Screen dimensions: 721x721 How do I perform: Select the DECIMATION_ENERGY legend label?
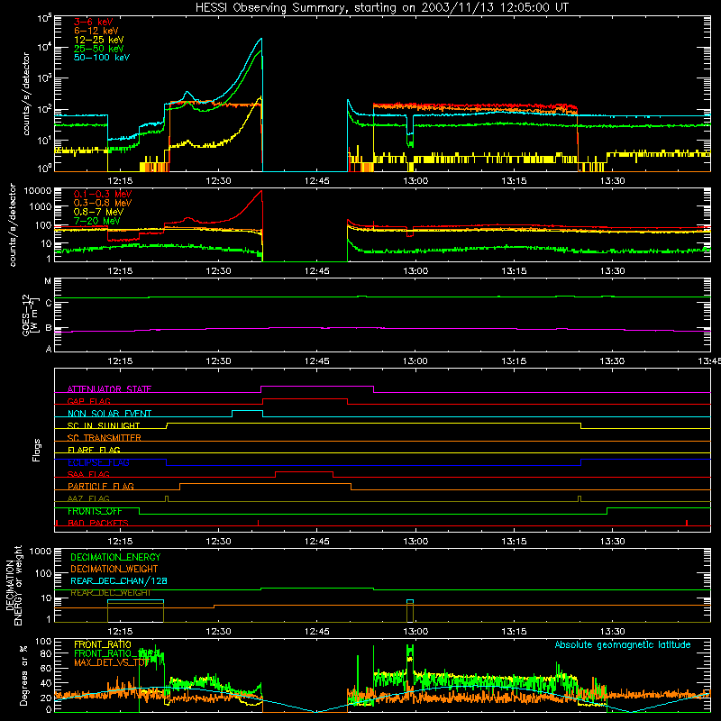(x=115, y=557)
